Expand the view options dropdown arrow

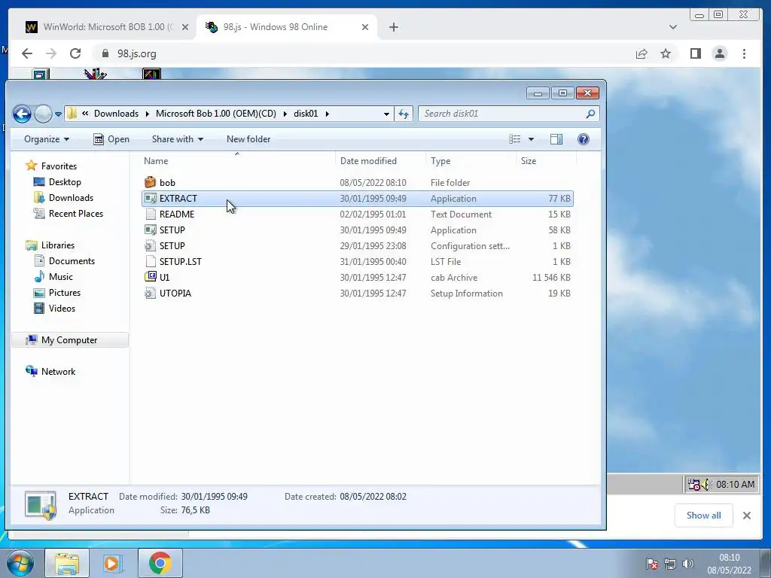(x=531, y=139)
